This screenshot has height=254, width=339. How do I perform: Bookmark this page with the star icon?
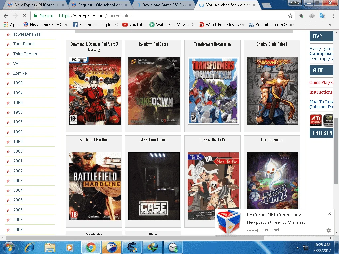pyautogui.click(x=290, y=16)
